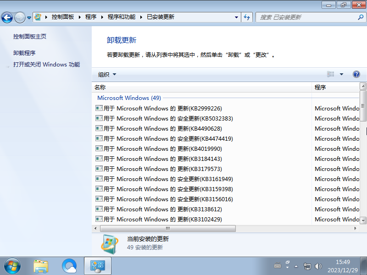
Task: Click the security update KB5032383 icon
Action: [99, 118]
